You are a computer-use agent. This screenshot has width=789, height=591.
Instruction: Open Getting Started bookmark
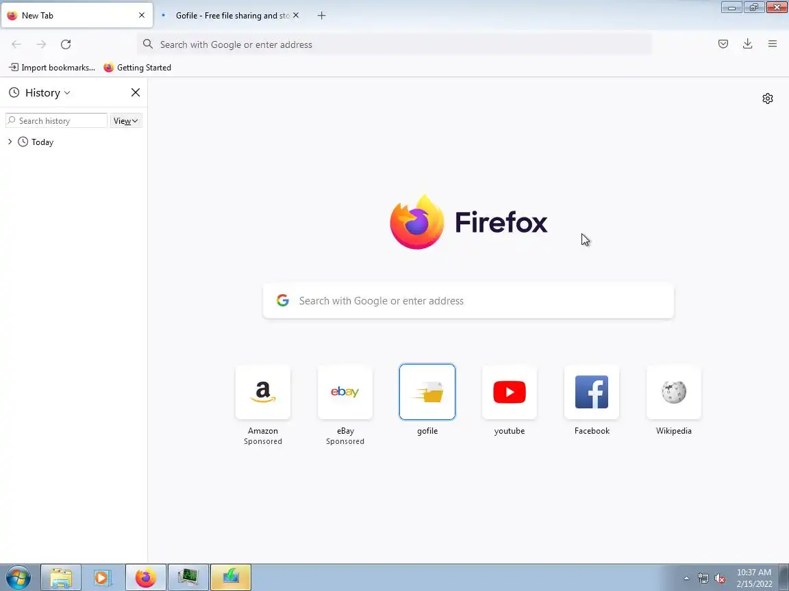point(138,67)
